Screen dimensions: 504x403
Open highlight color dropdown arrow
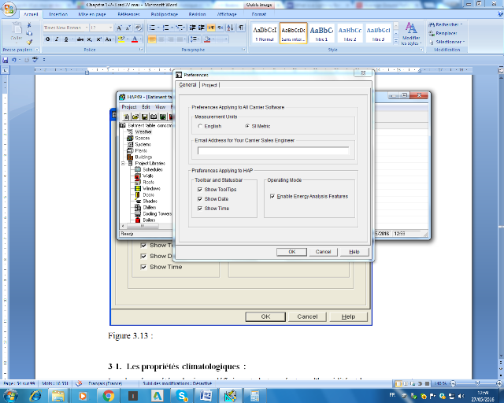pos(128,39)
